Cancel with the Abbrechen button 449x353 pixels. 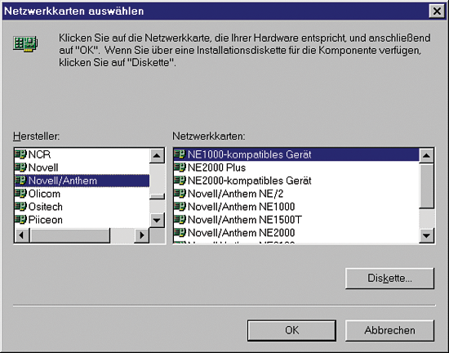point(389,330)
